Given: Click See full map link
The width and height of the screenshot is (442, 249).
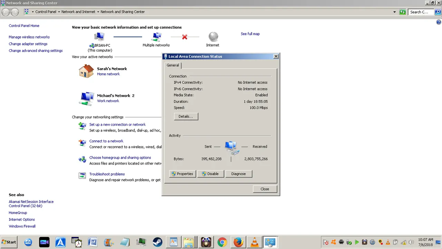Looking at the screenshot, I should [250, 34].
